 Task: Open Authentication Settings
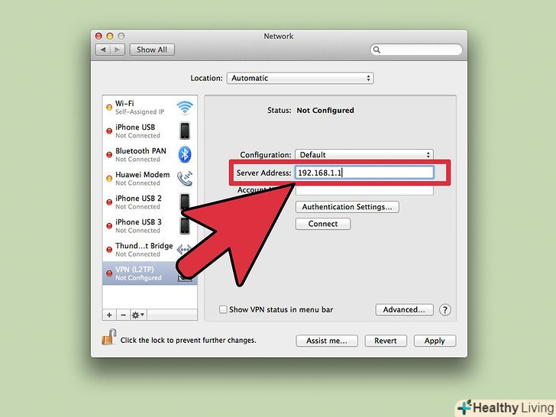347,207
